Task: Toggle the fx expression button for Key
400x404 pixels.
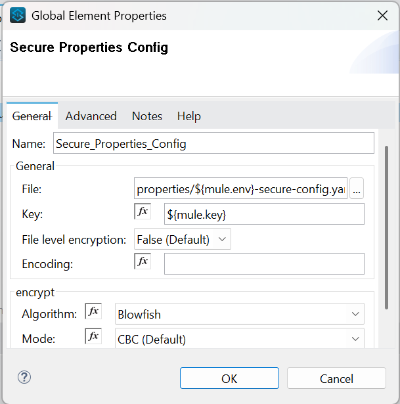Action: click(x=143, y=212)
